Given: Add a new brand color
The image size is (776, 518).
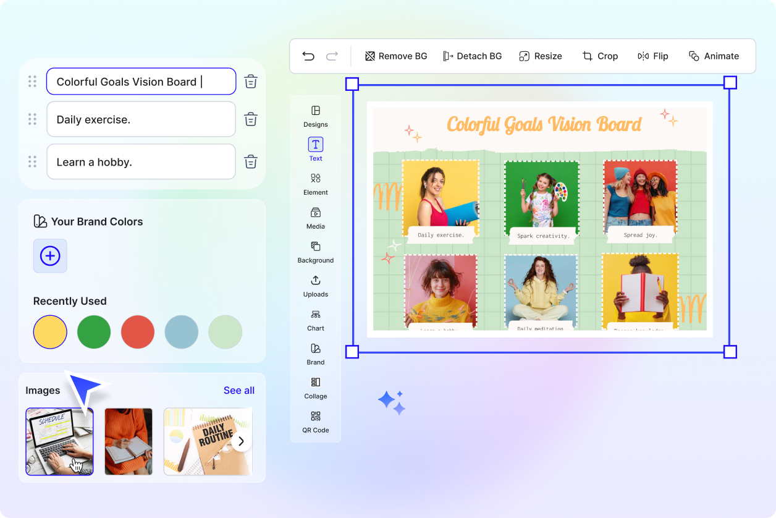Looking at the screenshot, I should [50, 256].
